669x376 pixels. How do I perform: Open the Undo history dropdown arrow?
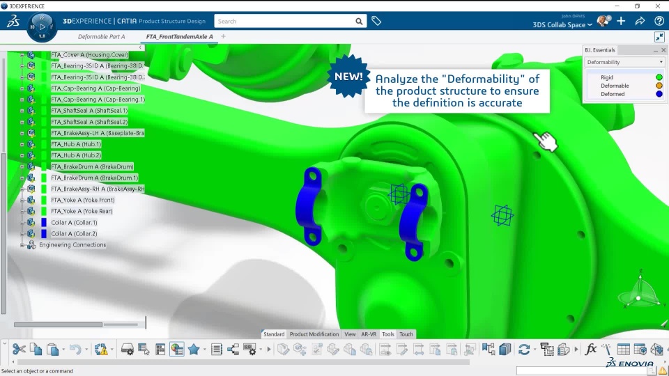[x=86, y=350]
